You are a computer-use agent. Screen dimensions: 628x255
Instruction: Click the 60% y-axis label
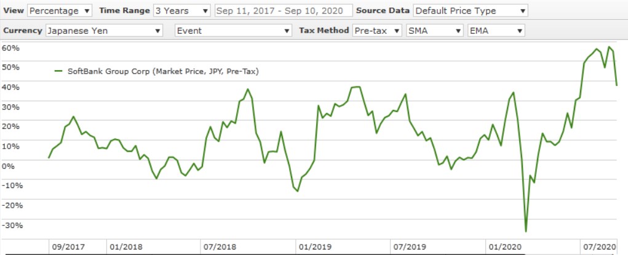point(11,48)
